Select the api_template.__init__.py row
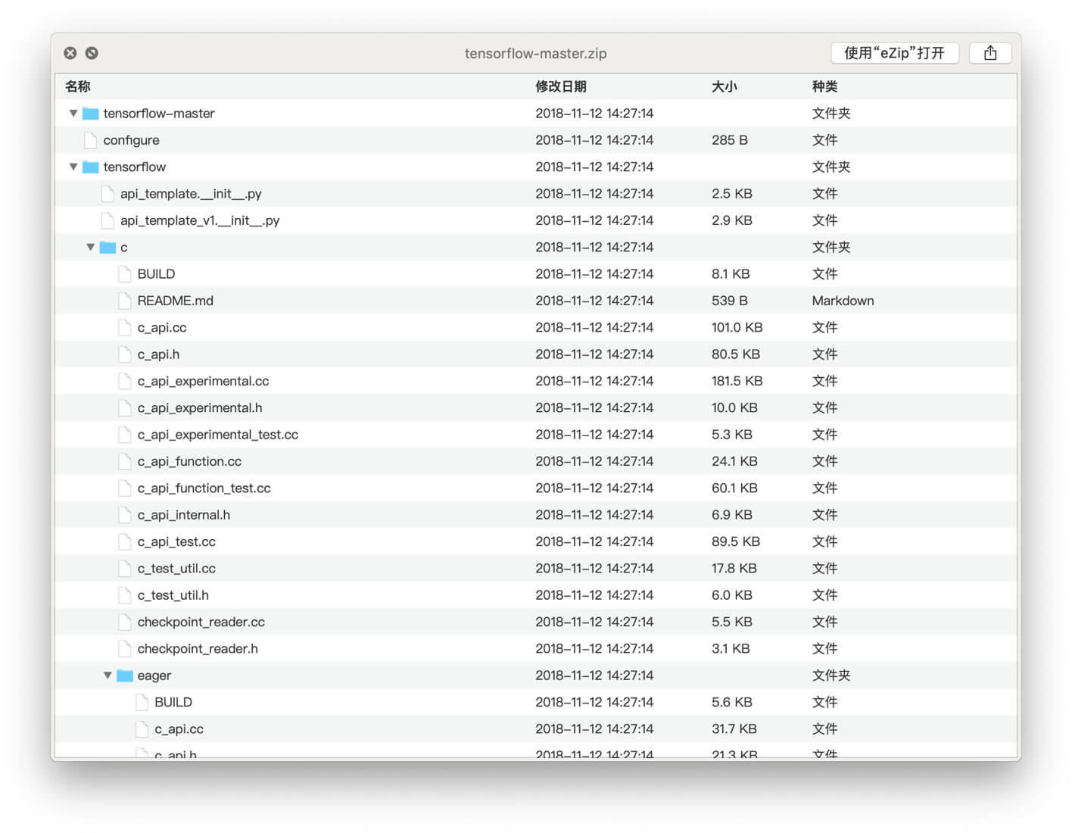 pos(192,193)
